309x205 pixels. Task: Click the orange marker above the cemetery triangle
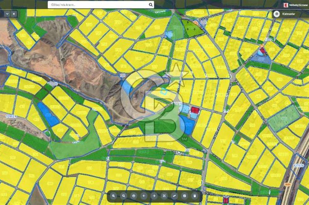point(196,23)
